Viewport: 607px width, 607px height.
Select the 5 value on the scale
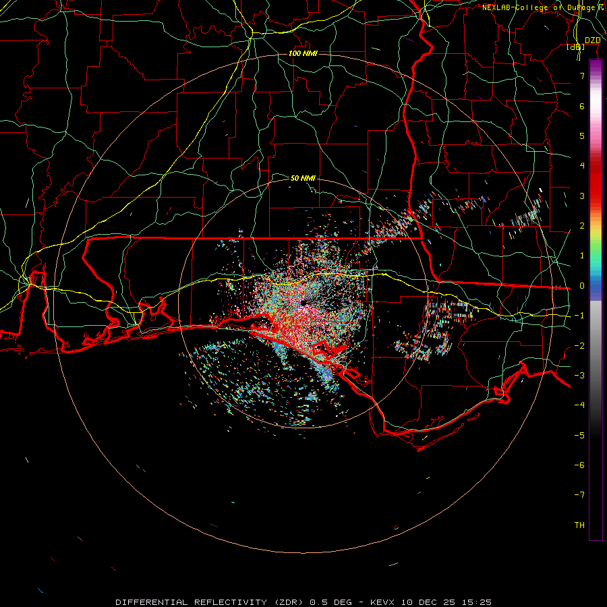[x=582, y=136]
